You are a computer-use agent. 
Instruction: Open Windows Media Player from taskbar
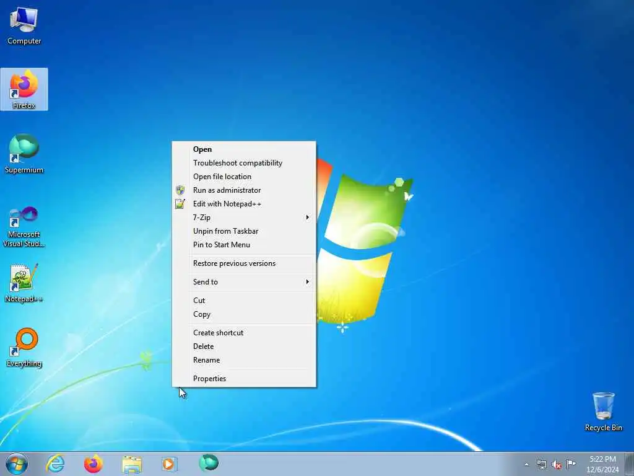click(x=169, y=464)
